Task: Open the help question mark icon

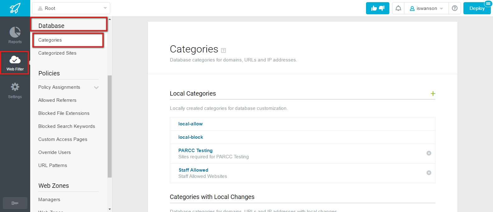Action: pyautogui.click(x=455, y=8)
